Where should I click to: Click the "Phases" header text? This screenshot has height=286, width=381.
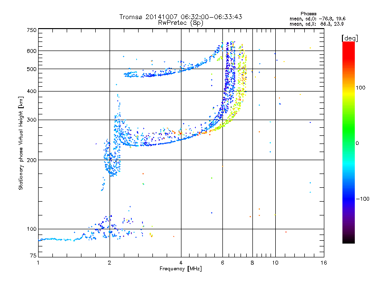pyautogui.click(x=308, y=14)
